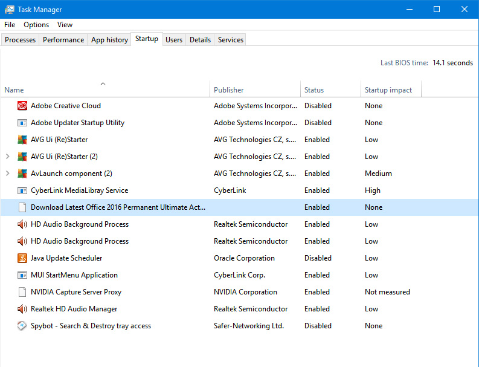Click the CyberLink MediaLibray Service icon
The width and height of the screenshot is (479, 367).
tap(22, 190)
